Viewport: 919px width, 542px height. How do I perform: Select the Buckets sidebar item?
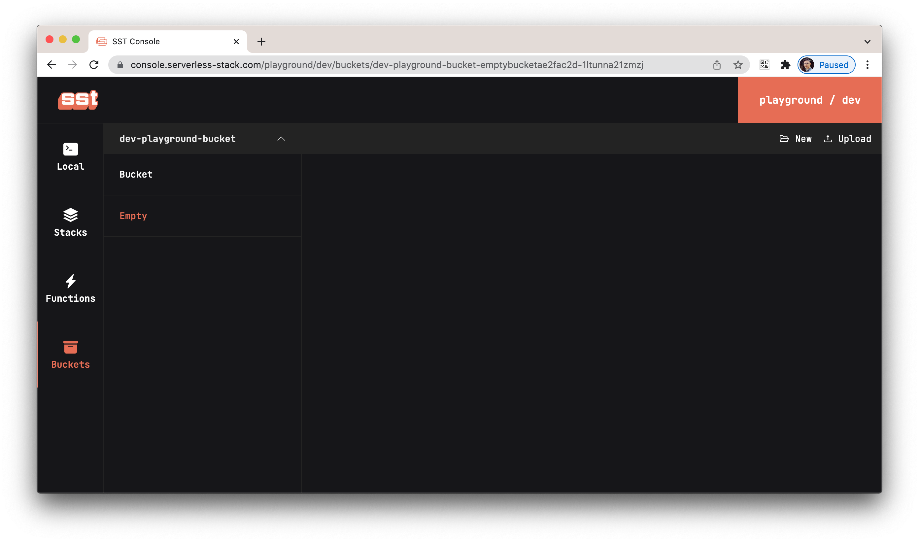pos(71,355)
